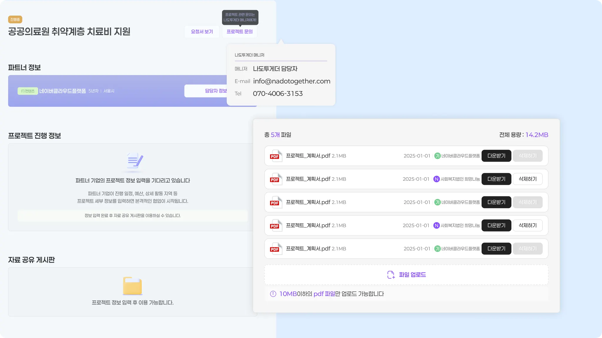Click the IT/컨텐츠 category tag

28,91
